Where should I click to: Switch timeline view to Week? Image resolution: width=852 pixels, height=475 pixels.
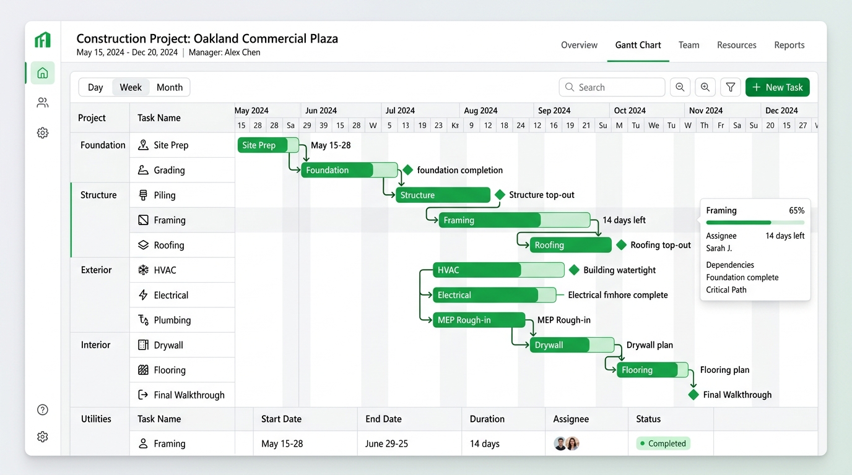[x=131, y=87]
